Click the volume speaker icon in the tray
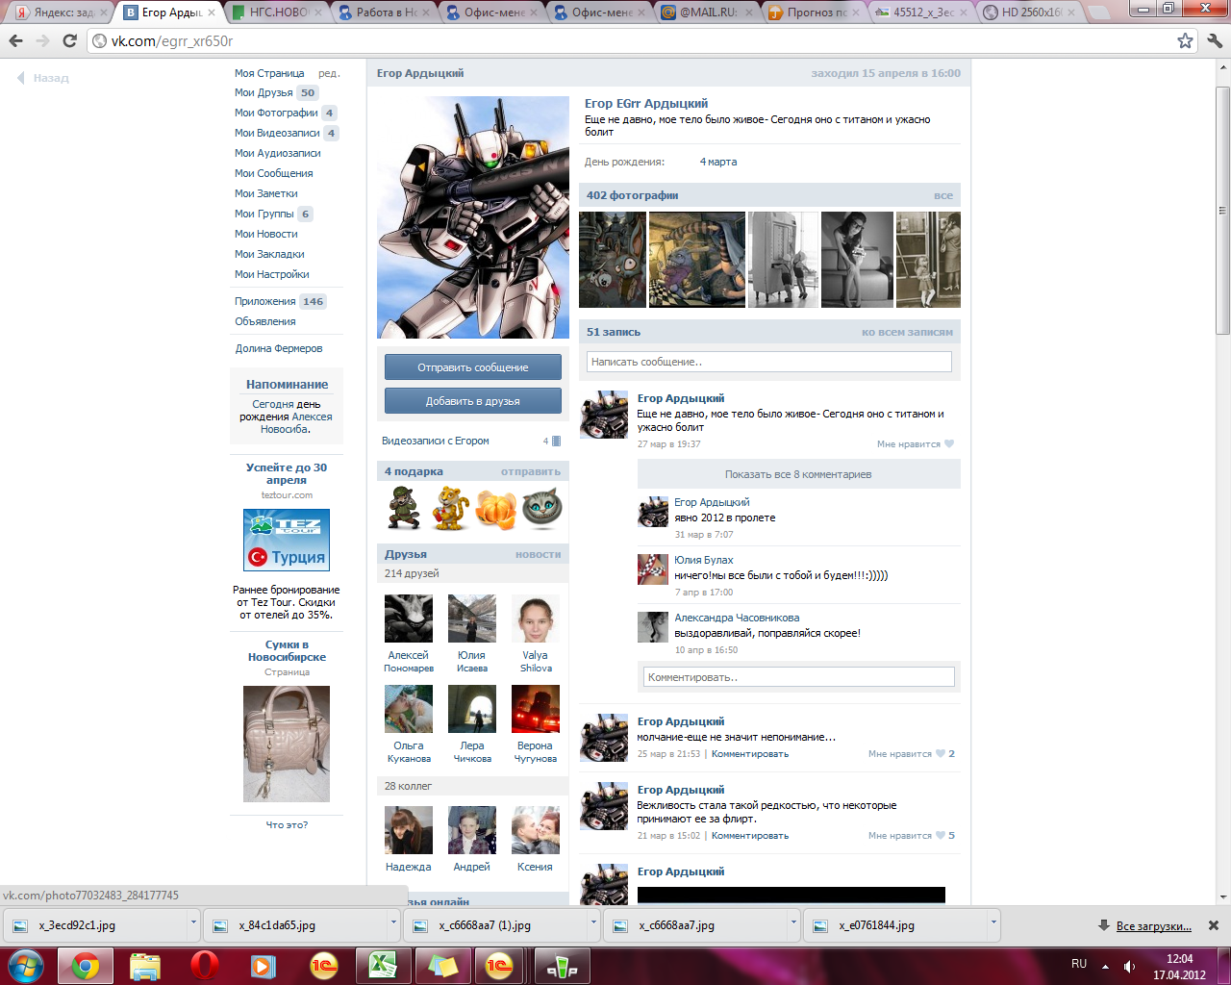Viewport: 1231px width, 985px height. click(1129, 966)
